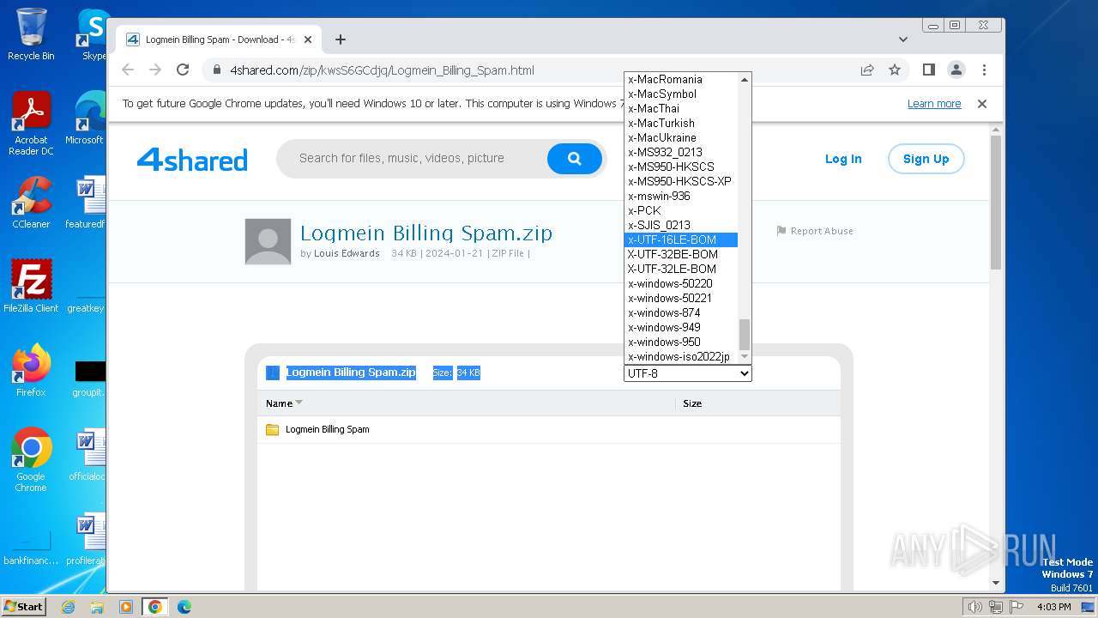Click the Report Abuse flag icon
This screenshot has height=618, width=1098.
tap(781, 231)
